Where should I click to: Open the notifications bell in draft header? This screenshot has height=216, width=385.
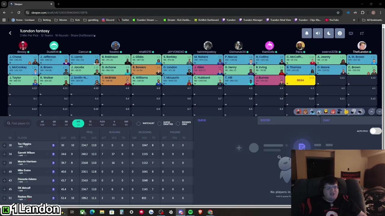click(x=307, y=33)
